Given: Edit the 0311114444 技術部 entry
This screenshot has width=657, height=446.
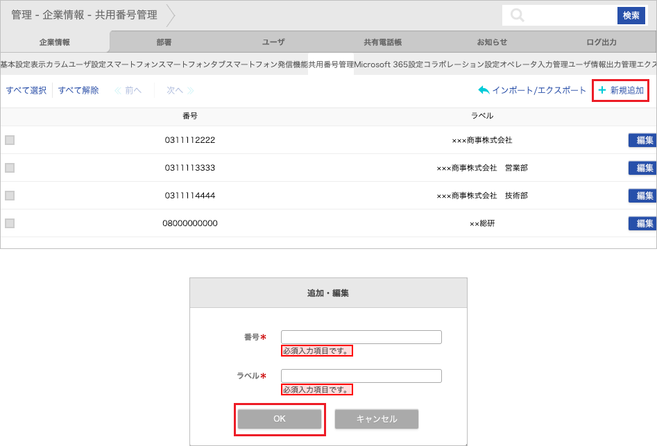Looking at the screenshot, I should 642,196.
